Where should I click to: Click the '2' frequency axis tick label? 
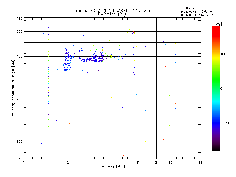click(68, 163)
